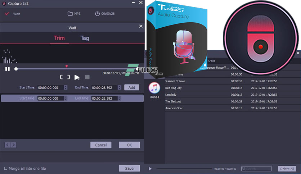Click the Search box in history window
The width and height of the screenshot is (301, 174).
coord(256,169)
